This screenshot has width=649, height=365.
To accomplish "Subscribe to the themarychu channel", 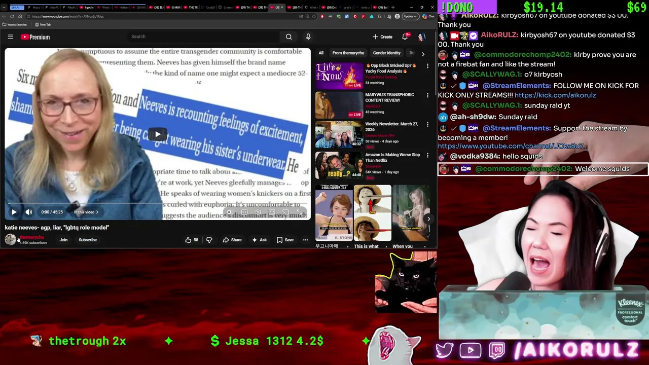I will [88, 240].
